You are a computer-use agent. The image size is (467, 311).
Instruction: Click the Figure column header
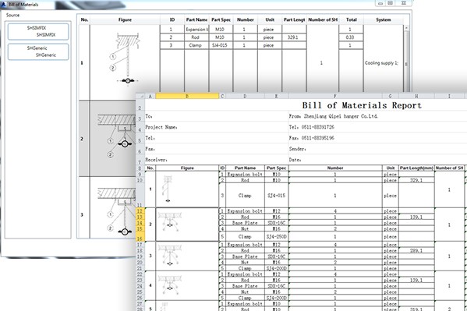point(125,19)
